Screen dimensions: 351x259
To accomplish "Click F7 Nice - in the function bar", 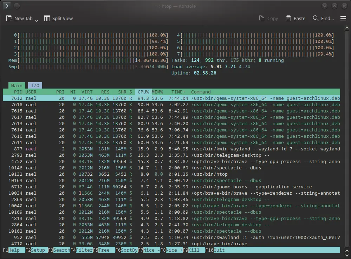I will point(149,250).
